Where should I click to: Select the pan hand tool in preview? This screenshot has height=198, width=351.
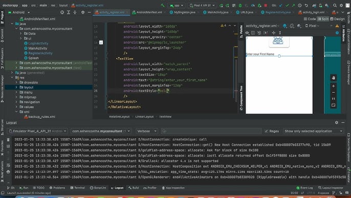coord(333,78)
